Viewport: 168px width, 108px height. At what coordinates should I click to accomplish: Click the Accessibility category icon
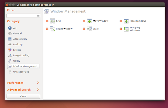tap(10, 39)
